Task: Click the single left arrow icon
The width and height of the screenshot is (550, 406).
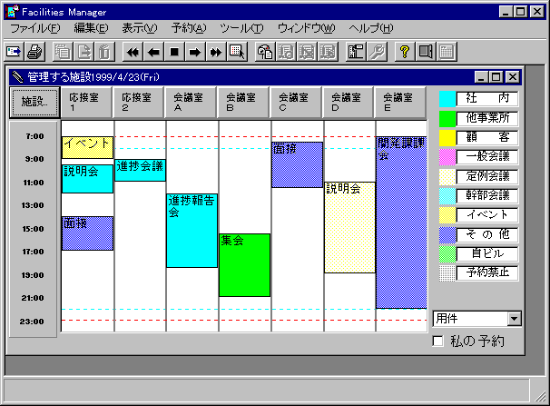Action: coord(153,52)
